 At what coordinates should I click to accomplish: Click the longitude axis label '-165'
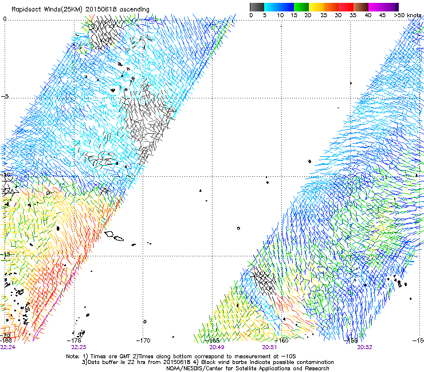tap(212, 341)
